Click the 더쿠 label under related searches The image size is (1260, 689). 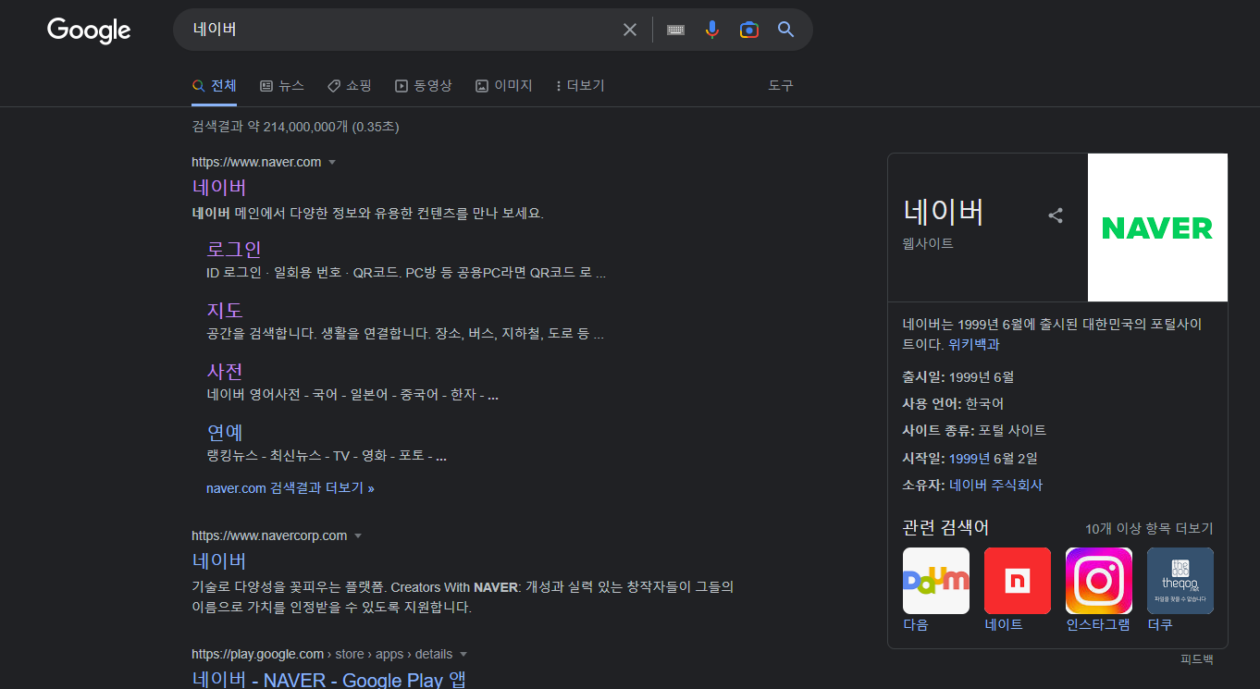(x=1160, y=625)
